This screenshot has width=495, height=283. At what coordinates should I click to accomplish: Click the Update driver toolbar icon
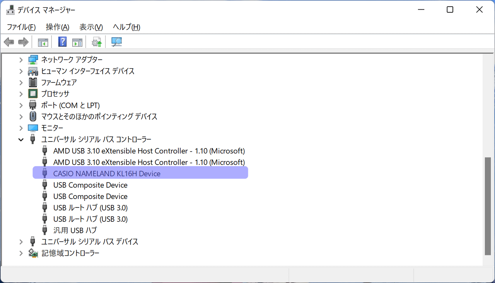[97, 42]
